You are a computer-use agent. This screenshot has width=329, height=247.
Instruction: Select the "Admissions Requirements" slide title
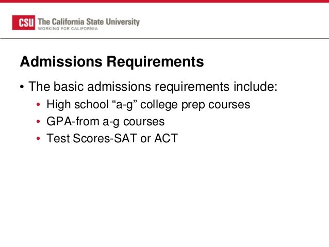pos(112,61)
